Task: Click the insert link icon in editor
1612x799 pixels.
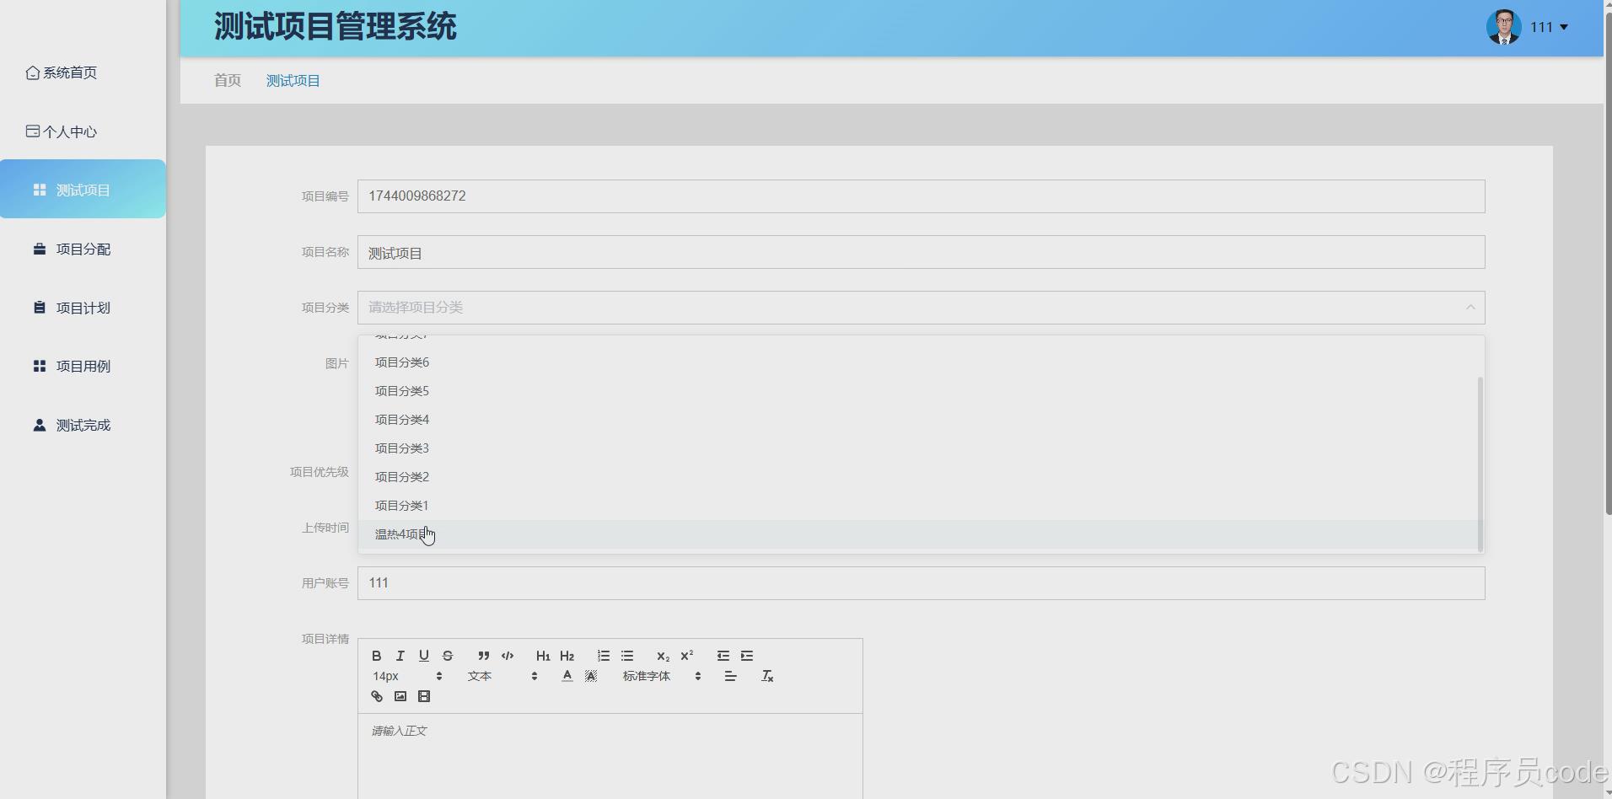Action: tap(377, 696)
